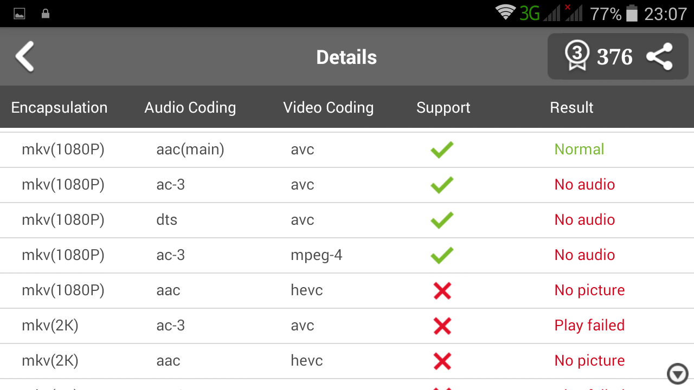Viewport: 694px width, 390px height.
Task: Tap the battery icon in status bar
Action: (632, 14)
